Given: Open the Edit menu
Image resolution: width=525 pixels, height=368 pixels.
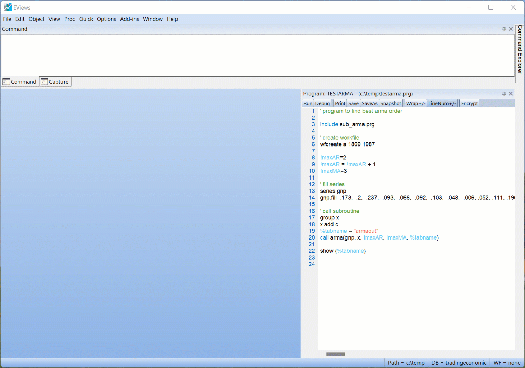Looking at the screenshot, I should (x=20, y=19).
